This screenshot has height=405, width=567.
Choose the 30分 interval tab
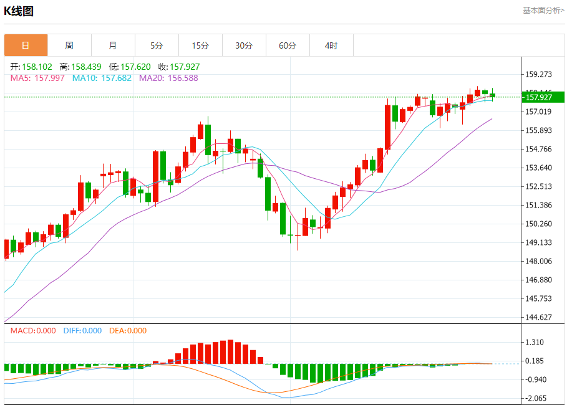244,45
